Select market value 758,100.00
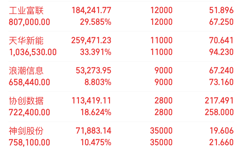 (x=29, y=143)
